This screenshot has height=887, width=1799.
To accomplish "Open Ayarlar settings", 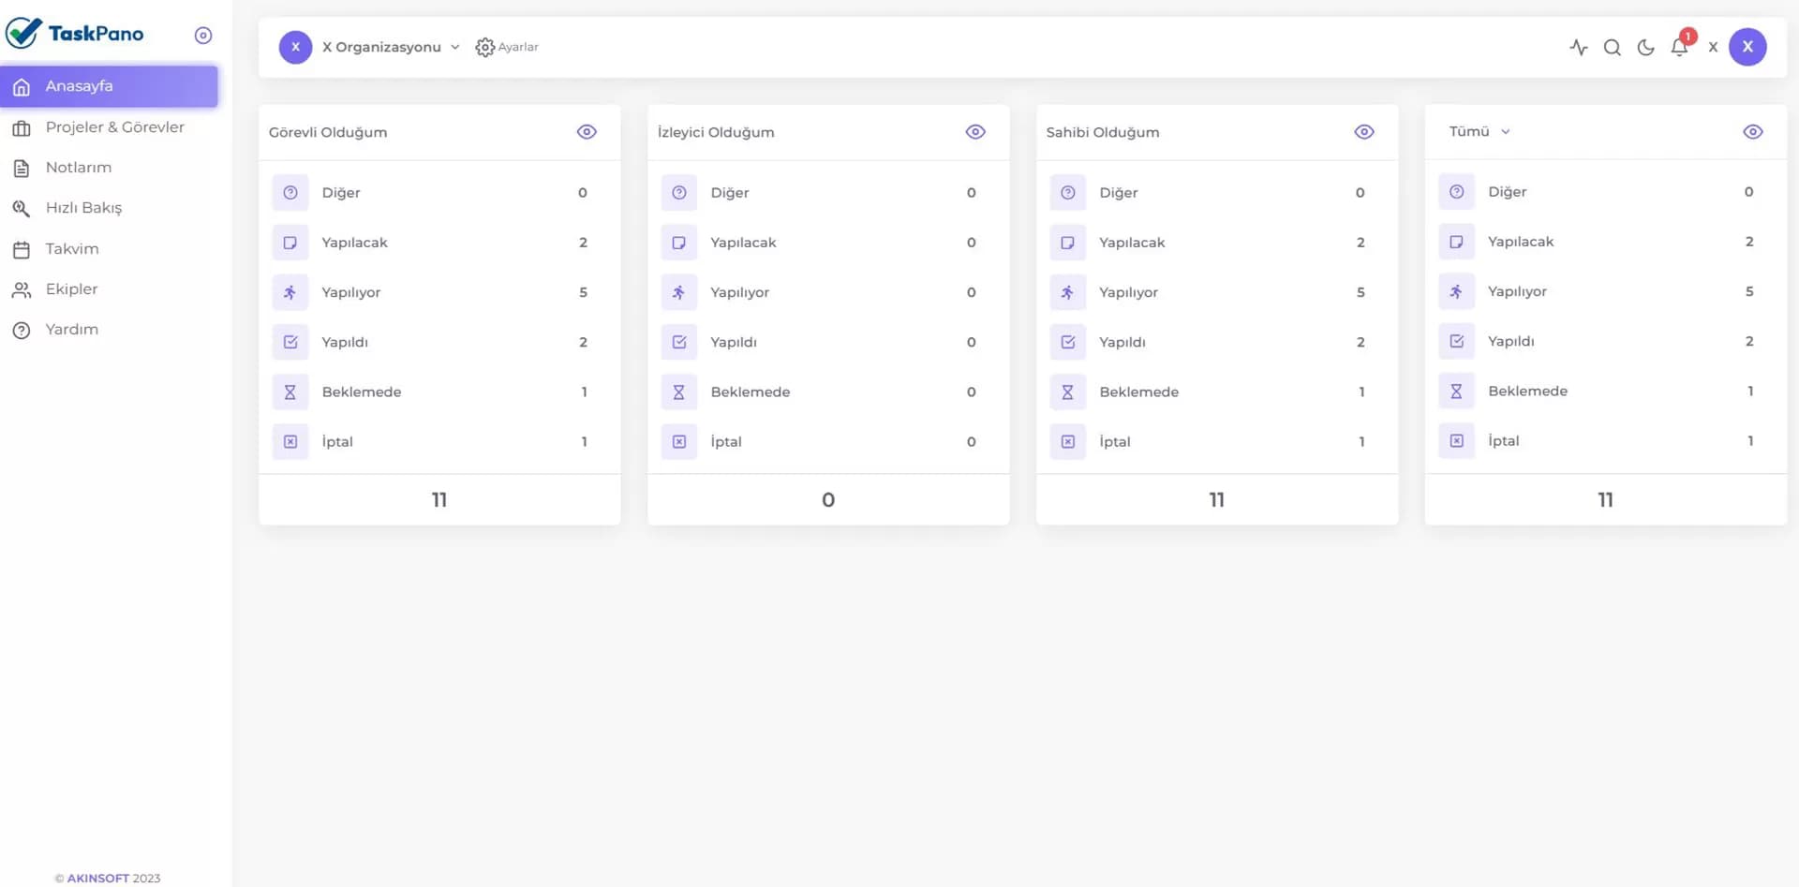I will click(507, 47).
